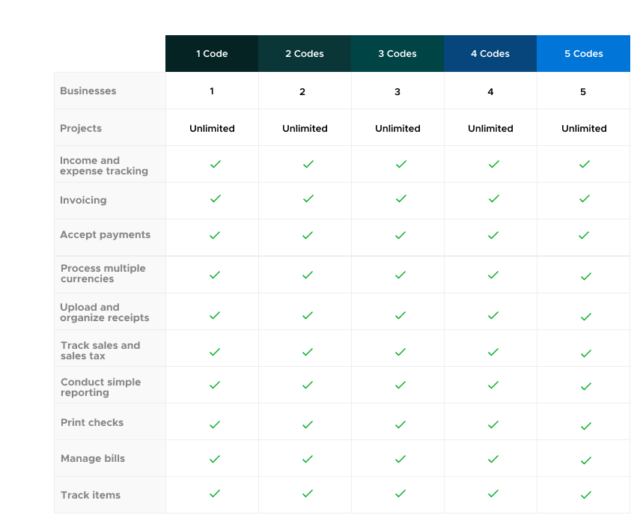Click the 4 Codes dark blue header

pos(490,54)
